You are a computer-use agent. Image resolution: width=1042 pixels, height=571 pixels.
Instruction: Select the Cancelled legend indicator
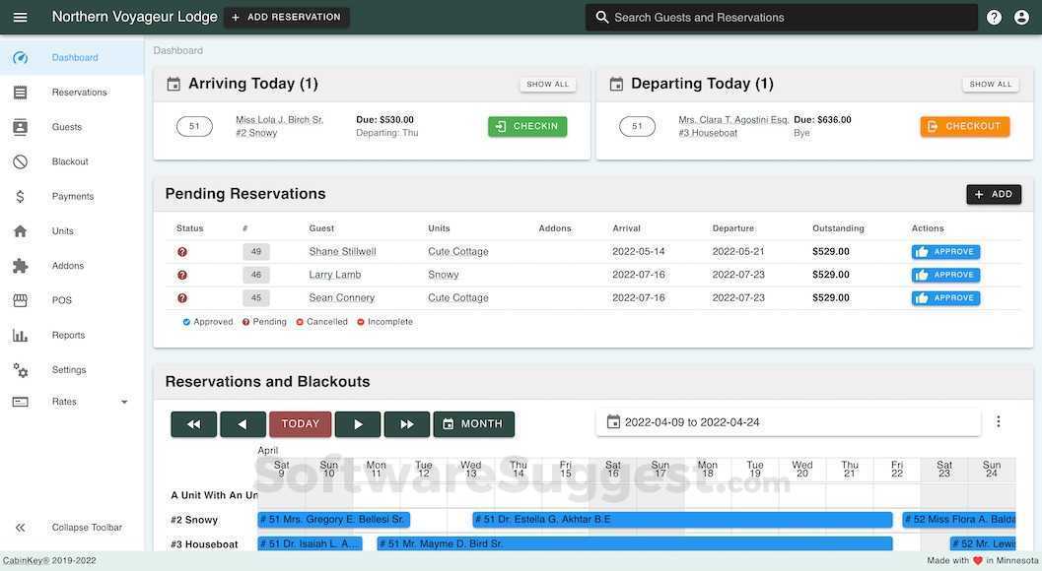pos(299,321)
